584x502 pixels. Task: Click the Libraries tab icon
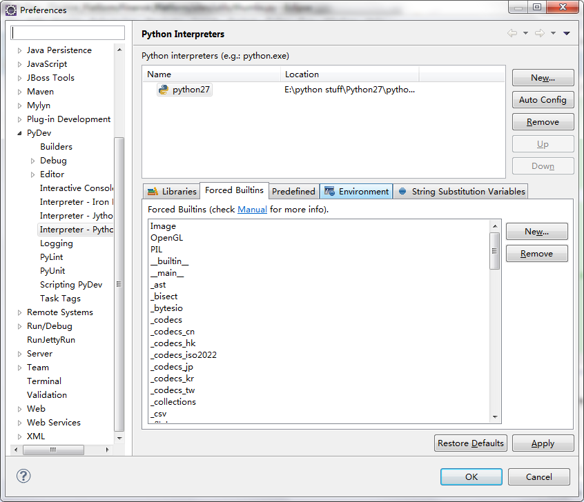coord(153,192)
